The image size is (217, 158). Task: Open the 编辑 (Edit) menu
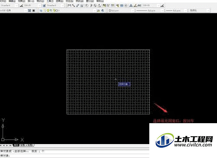[12, 1]
